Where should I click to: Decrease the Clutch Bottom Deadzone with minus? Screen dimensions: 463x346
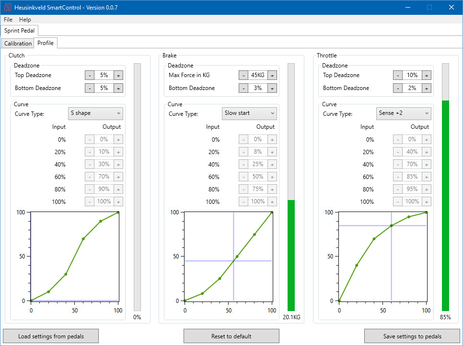click(x=90, y=88)
